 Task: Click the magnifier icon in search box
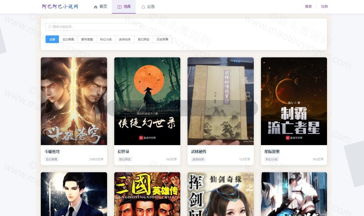click(x=50, y=27)
